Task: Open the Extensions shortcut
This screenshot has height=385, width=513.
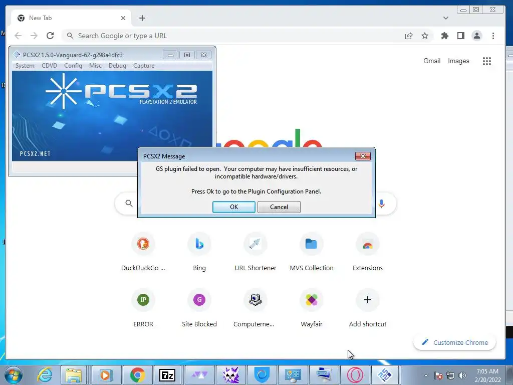Action: [x=368, y=253]
